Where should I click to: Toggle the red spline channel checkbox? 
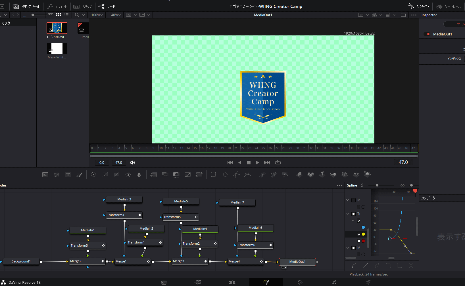click(x=359, y=241)
